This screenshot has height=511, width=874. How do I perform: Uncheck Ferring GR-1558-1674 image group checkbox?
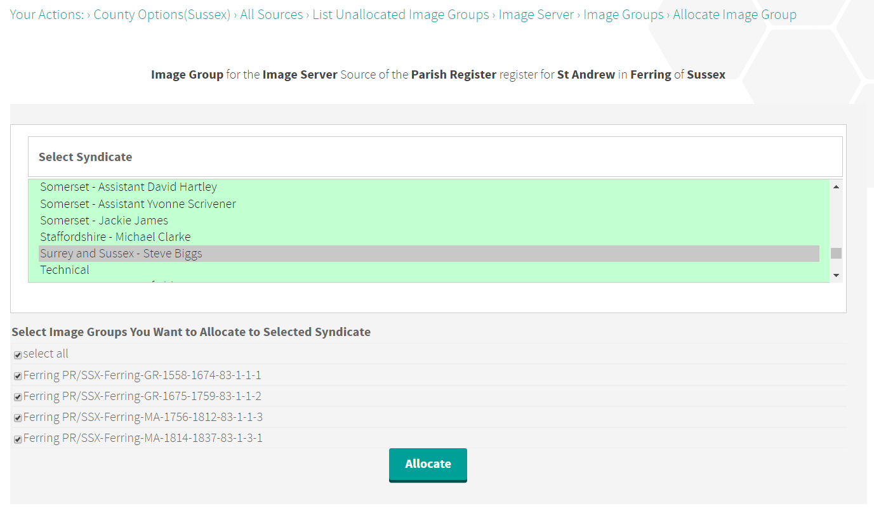tap(18, 376)
